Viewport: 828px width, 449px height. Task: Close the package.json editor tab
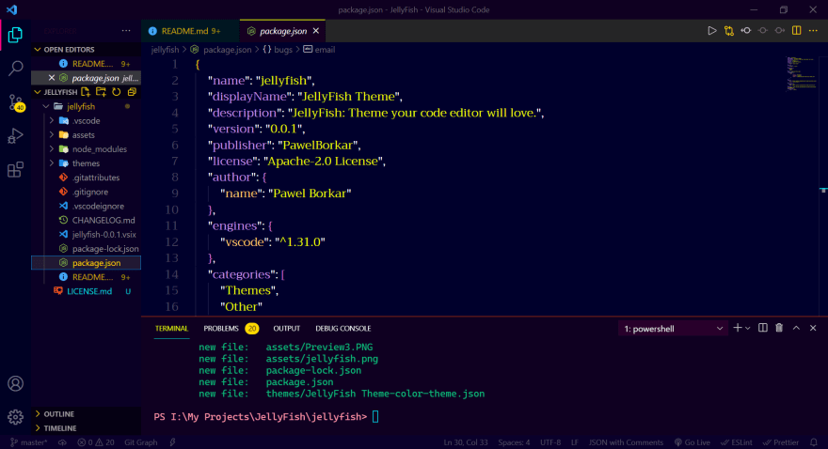pos(316,31)
